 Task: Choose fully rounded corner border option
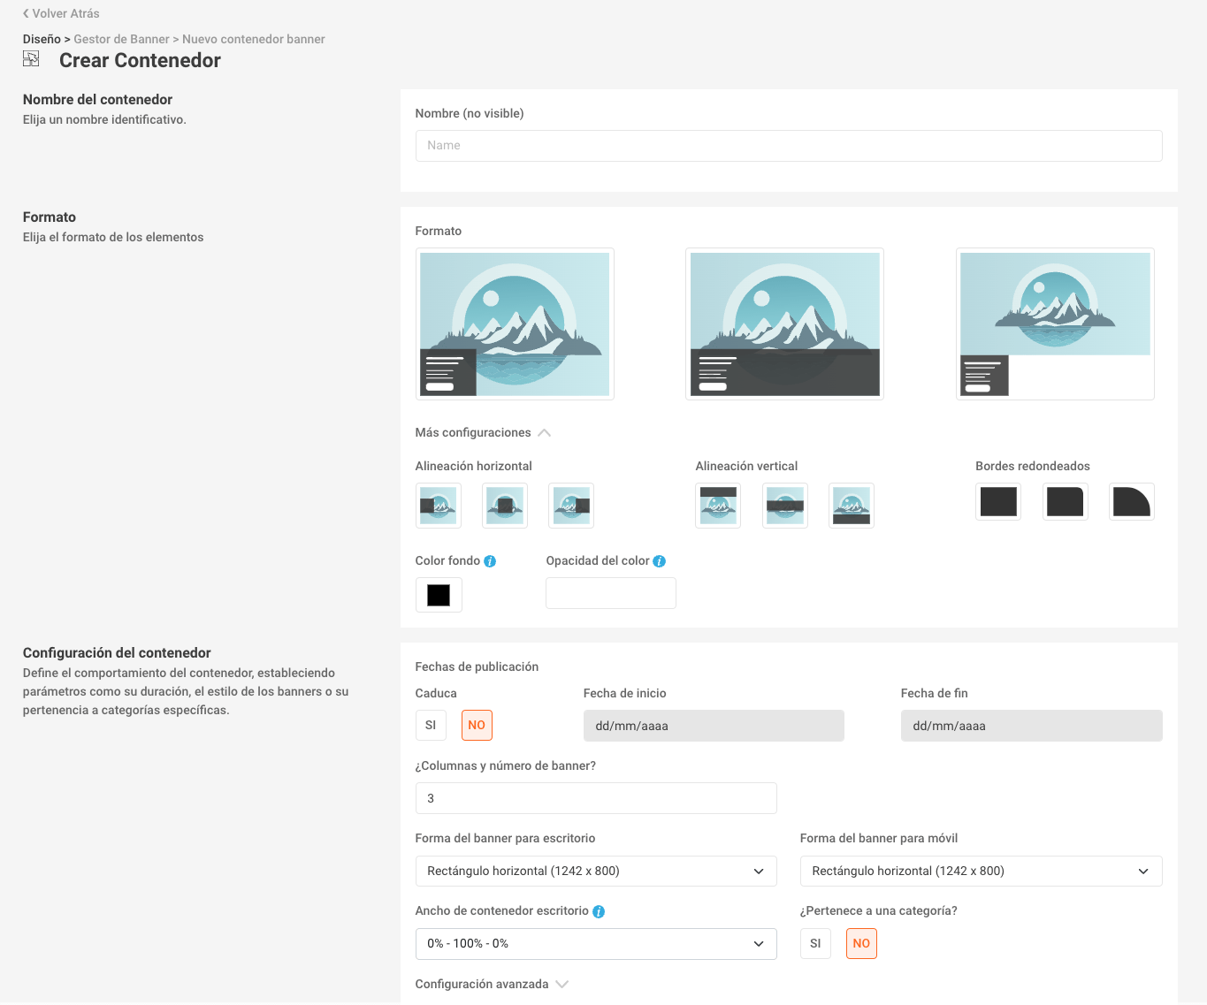[x=1132, y=502]
